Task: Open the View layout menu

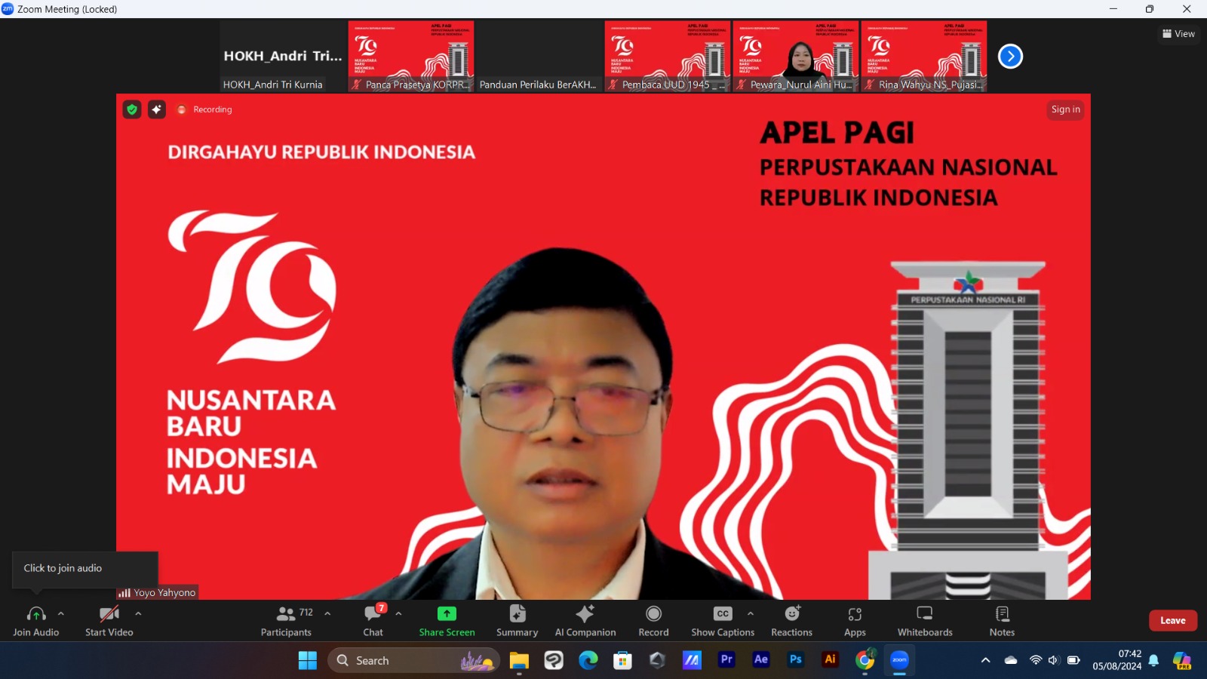Action: [x=1179, y=34]
